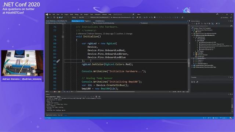The width and height of the screenshot is (235, 132).
Task: Open the Edit menu
Action: pos(54,15)
